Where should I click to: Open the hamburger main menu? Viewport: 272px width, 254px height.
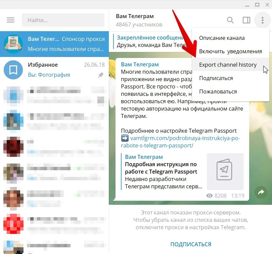[11, 20]
